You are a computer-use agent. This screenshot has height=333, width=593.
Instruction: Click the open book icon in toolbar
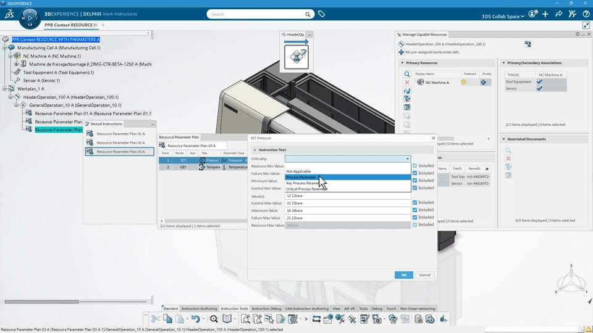point(227,319)
